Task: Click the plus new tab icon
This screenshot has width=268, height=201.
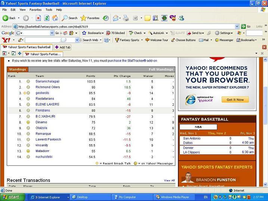Action: 20,53
